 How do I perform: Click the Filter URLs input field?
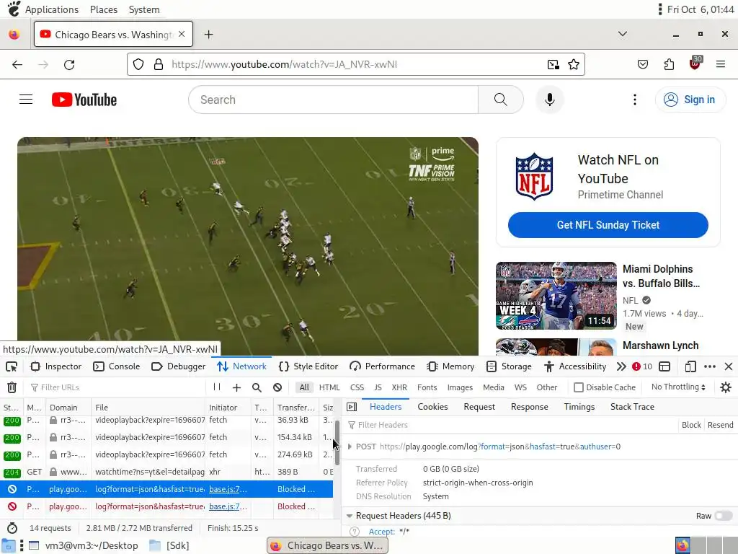[x=117, y=387]
